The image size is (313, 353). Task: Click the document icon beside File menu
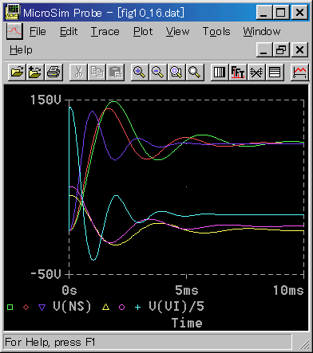click(x=14, y=31)
